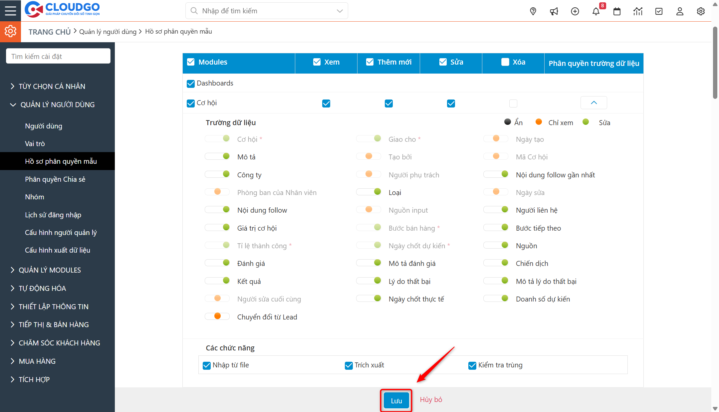This screenshot has width=719, height=412.
Task: Open the calendar icon in header
Action: point(617,11)
